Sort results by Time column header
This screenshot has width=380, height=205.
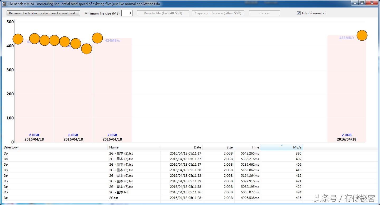248,147
